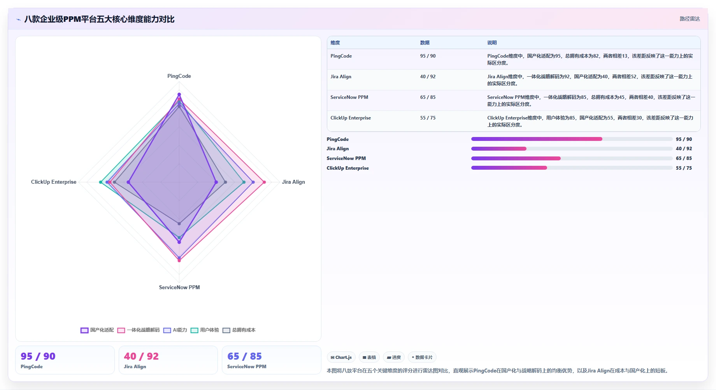The height and width of the screenshot is (390, 716).
Task: Click the teal data point on the ClickUp Enterprise axis
Action: click(101, 182)
